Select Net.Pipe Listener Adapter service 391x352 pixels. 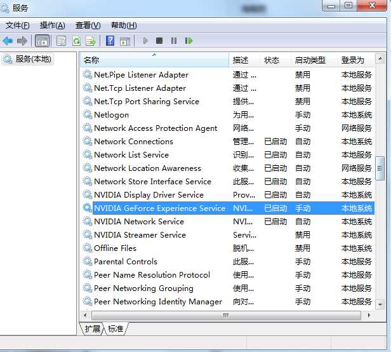[x=141, y=74]
